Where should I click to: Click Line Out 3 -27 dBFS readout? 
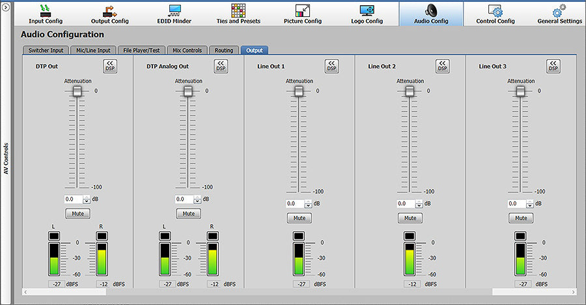(x=523, y=284)
